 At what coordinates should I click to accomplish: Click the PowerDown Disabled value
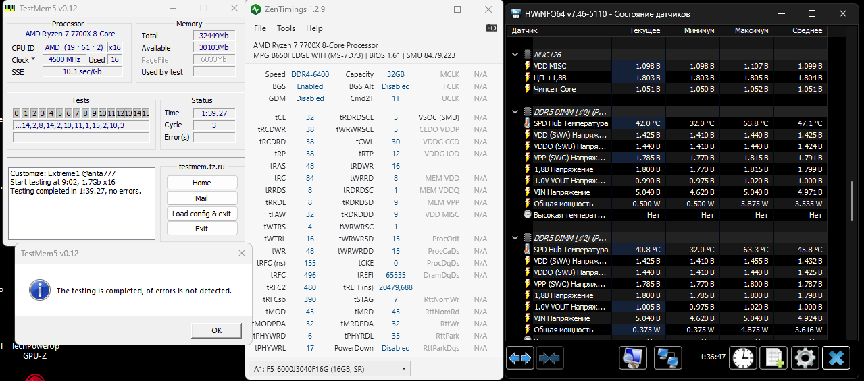tap(396, 348)
